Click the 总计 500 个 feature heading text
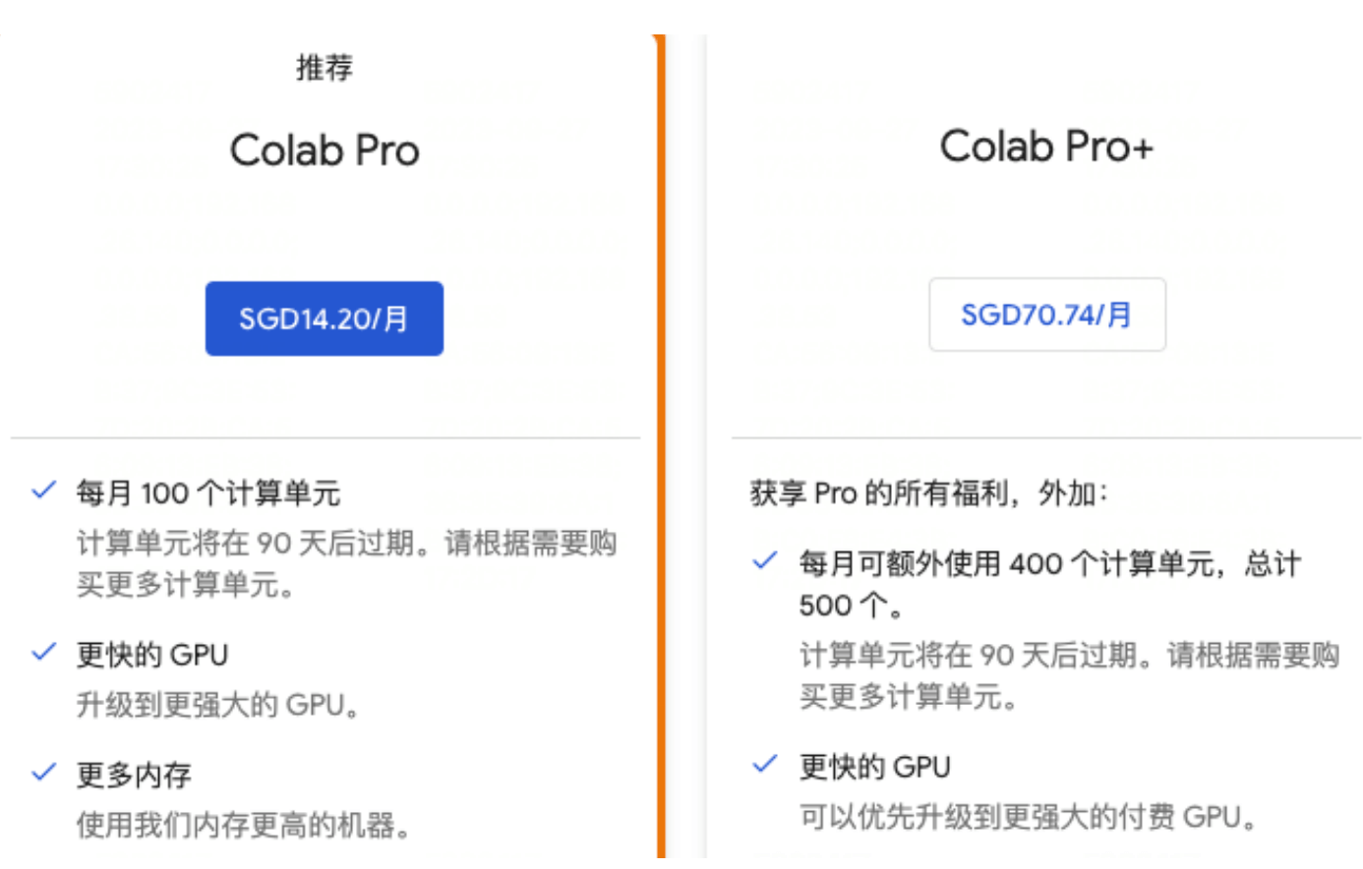 click(x=1050, y=585)
